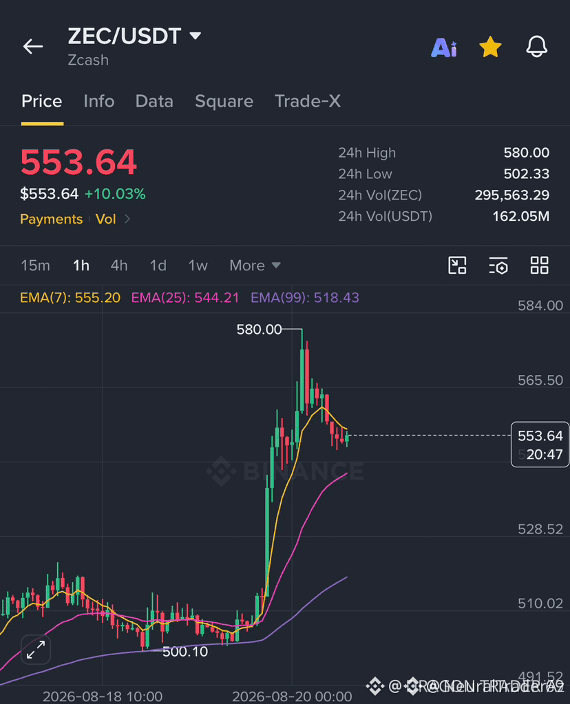The width and height of the screenshot is (570, 704).
Task: Open the picture-in-picture chart icon
Action: [x=457, y=266]
